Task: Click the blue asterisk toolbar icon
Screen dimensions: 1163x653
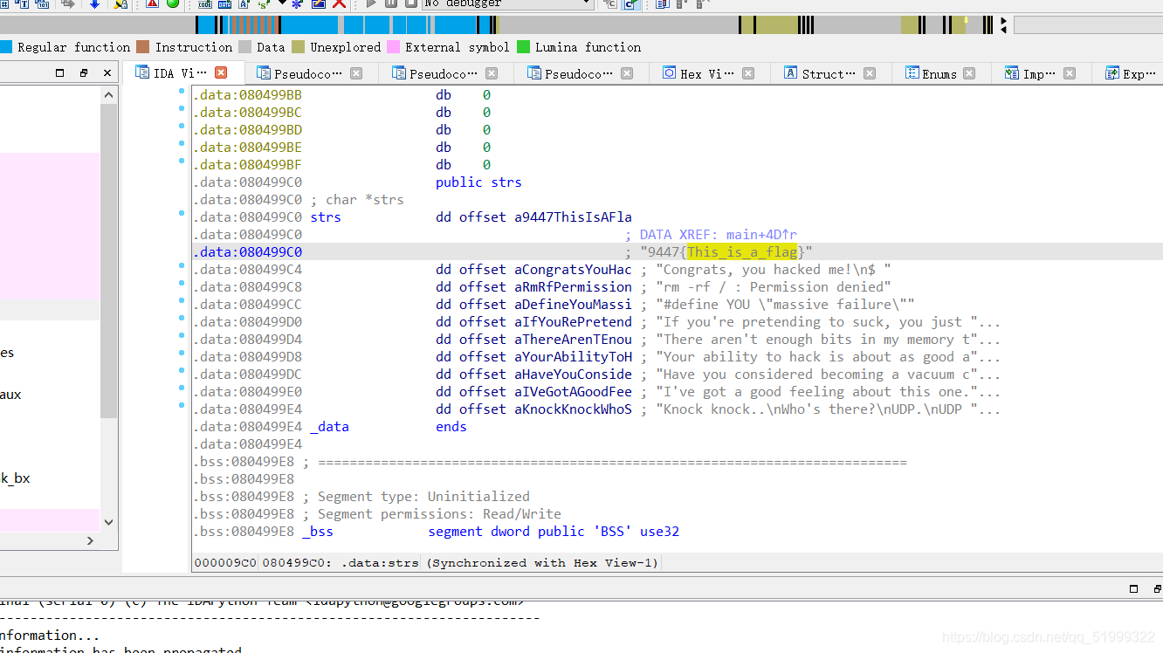Action: click(297, 3)
